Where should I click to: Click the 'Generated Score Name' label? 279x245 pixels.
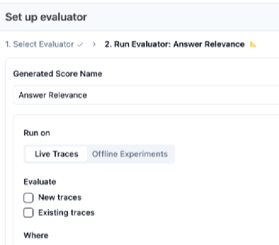tap(58, 74)
